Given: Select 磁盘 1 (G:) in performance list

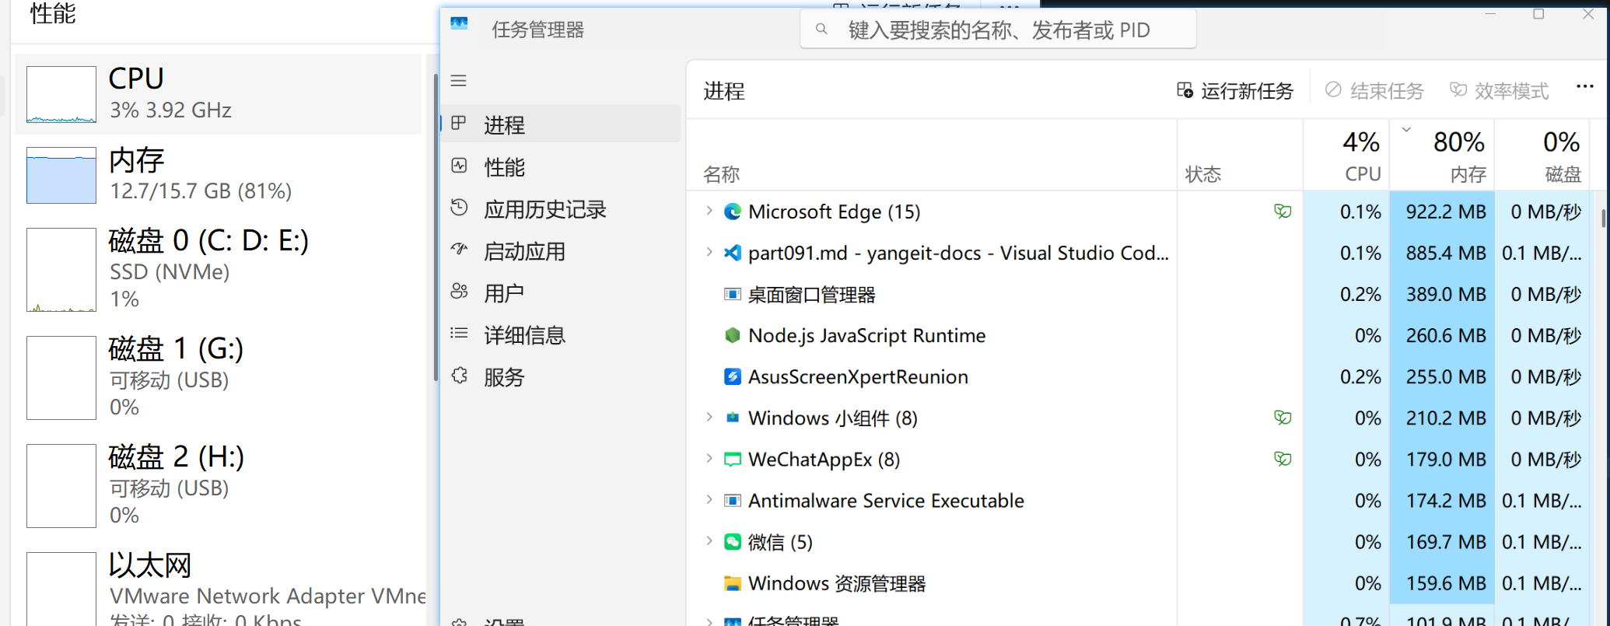Looking at the screenshot, I should pyautogui.click(x=218, y=377).
